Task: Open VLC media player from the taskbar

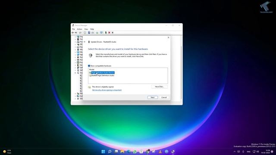Action: (x=160, y=152)
